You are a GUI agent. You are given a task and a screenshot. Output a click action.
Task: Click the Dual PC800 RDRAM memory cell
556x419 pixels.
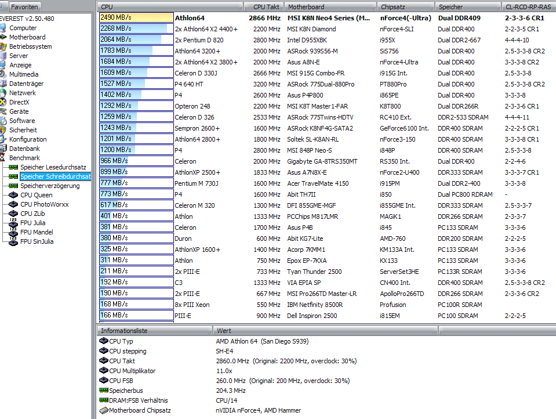coord(465,194)
